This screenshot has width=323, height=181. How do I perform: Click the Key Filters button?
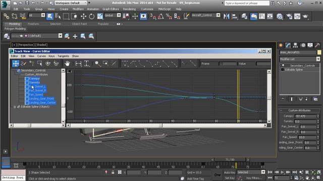(x=253, y=178)
